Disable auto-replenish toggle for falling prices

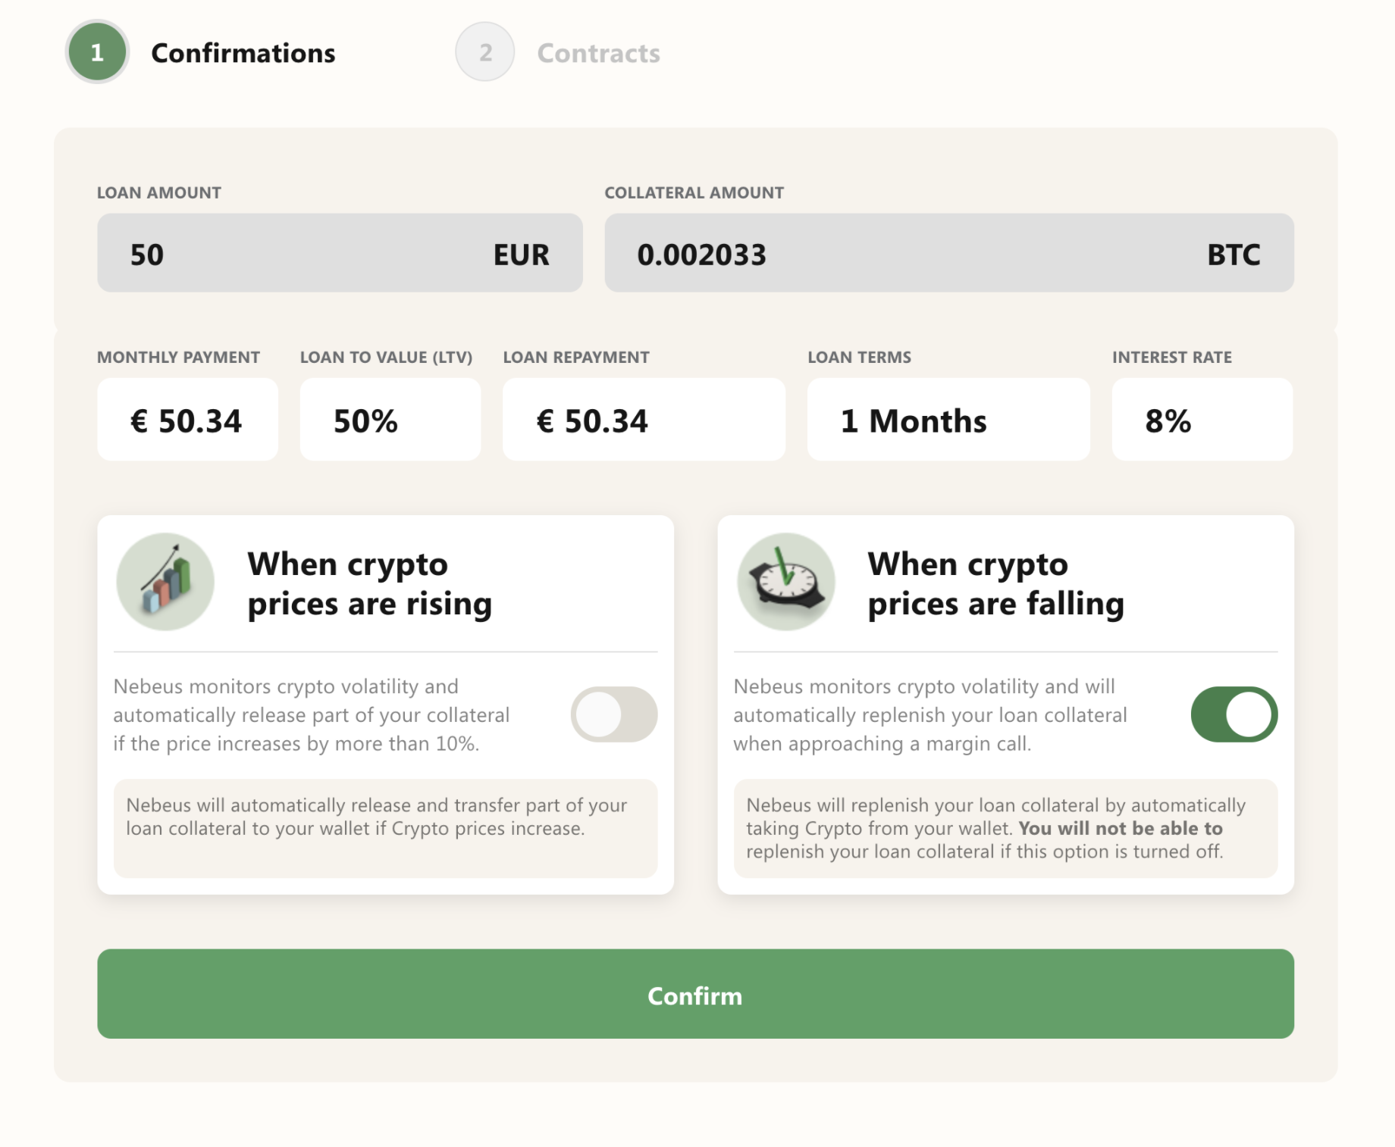[1234, 714]
